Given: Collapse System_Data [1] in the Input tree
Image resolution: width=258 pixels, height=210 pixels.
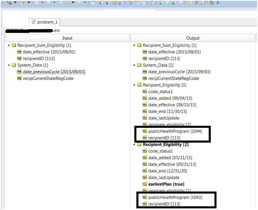Looking at the screenshot, I should [9, 65].
